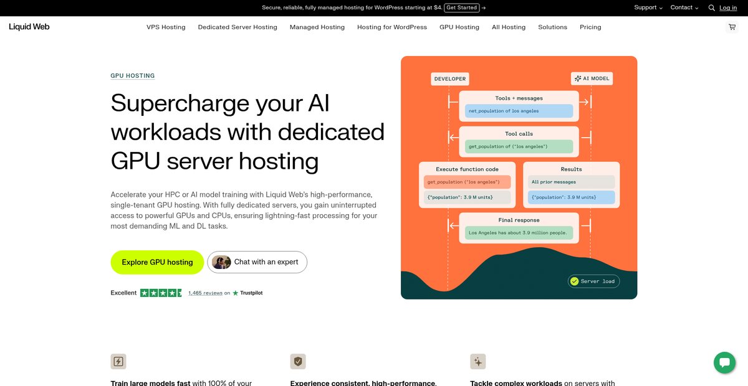This screenshot has height=386, width=748.
Task: Click the DEVELOPER label in diagram
Action: tap(450, 79)
